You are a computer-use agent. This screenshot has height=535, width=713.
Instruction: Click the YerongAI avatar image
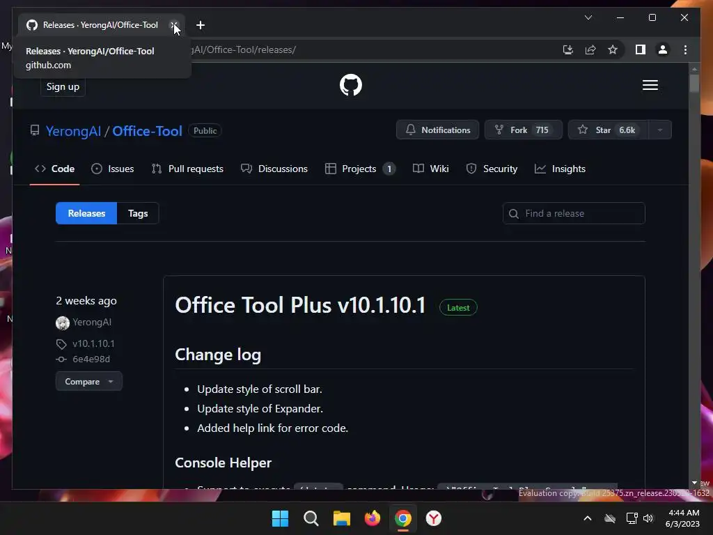[x=62, y=323]
